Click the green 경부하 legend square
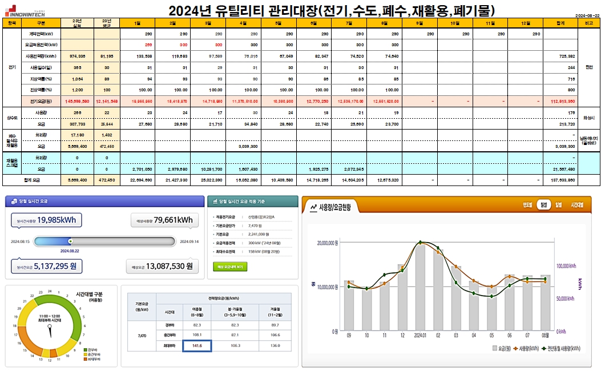Viewport: 605px width, 371px height. click(86, 349)
